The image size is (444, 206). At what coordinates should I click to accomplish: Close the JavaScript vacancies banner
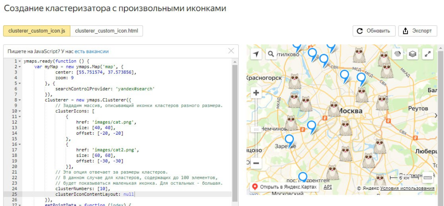click(x=231, y=51)
